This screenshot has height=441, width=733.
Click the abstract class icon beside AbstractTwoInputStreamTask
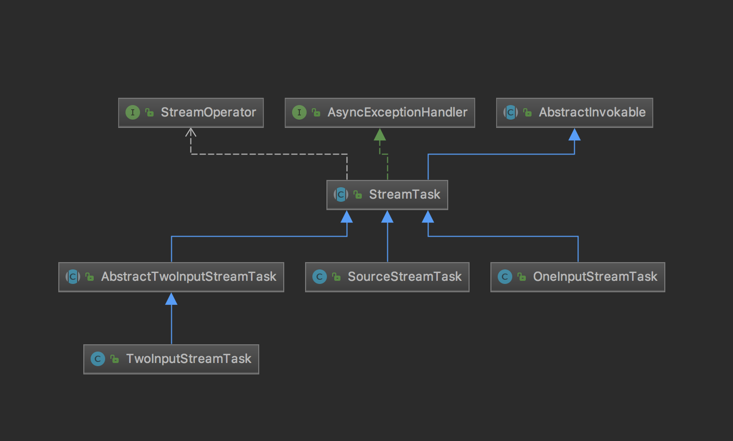pyautogui.click(x=73, y=277)
